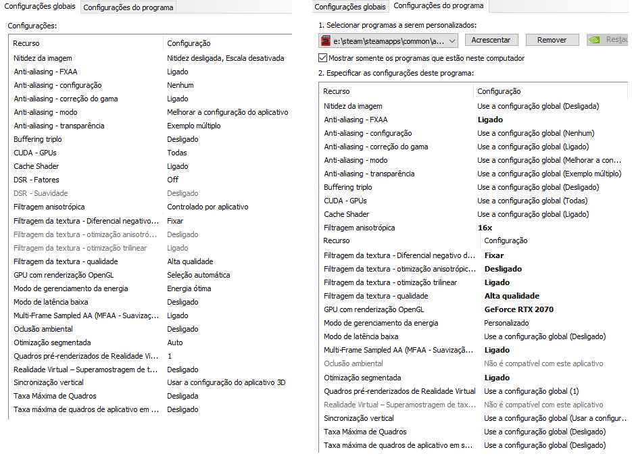Select the "DSR - Fatores" row
Image resolution: width=632 pixels, height=458 pixels.
(x=37, y=180)
